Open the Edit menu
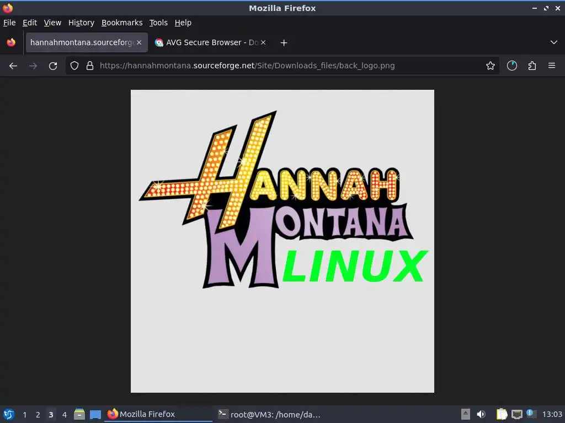565x423 pixels. [30, 23]
